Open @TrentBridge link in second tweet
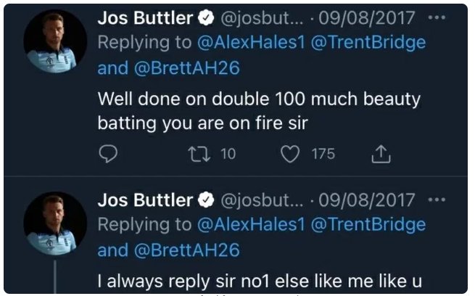475x296 pixels. point(368,225)
